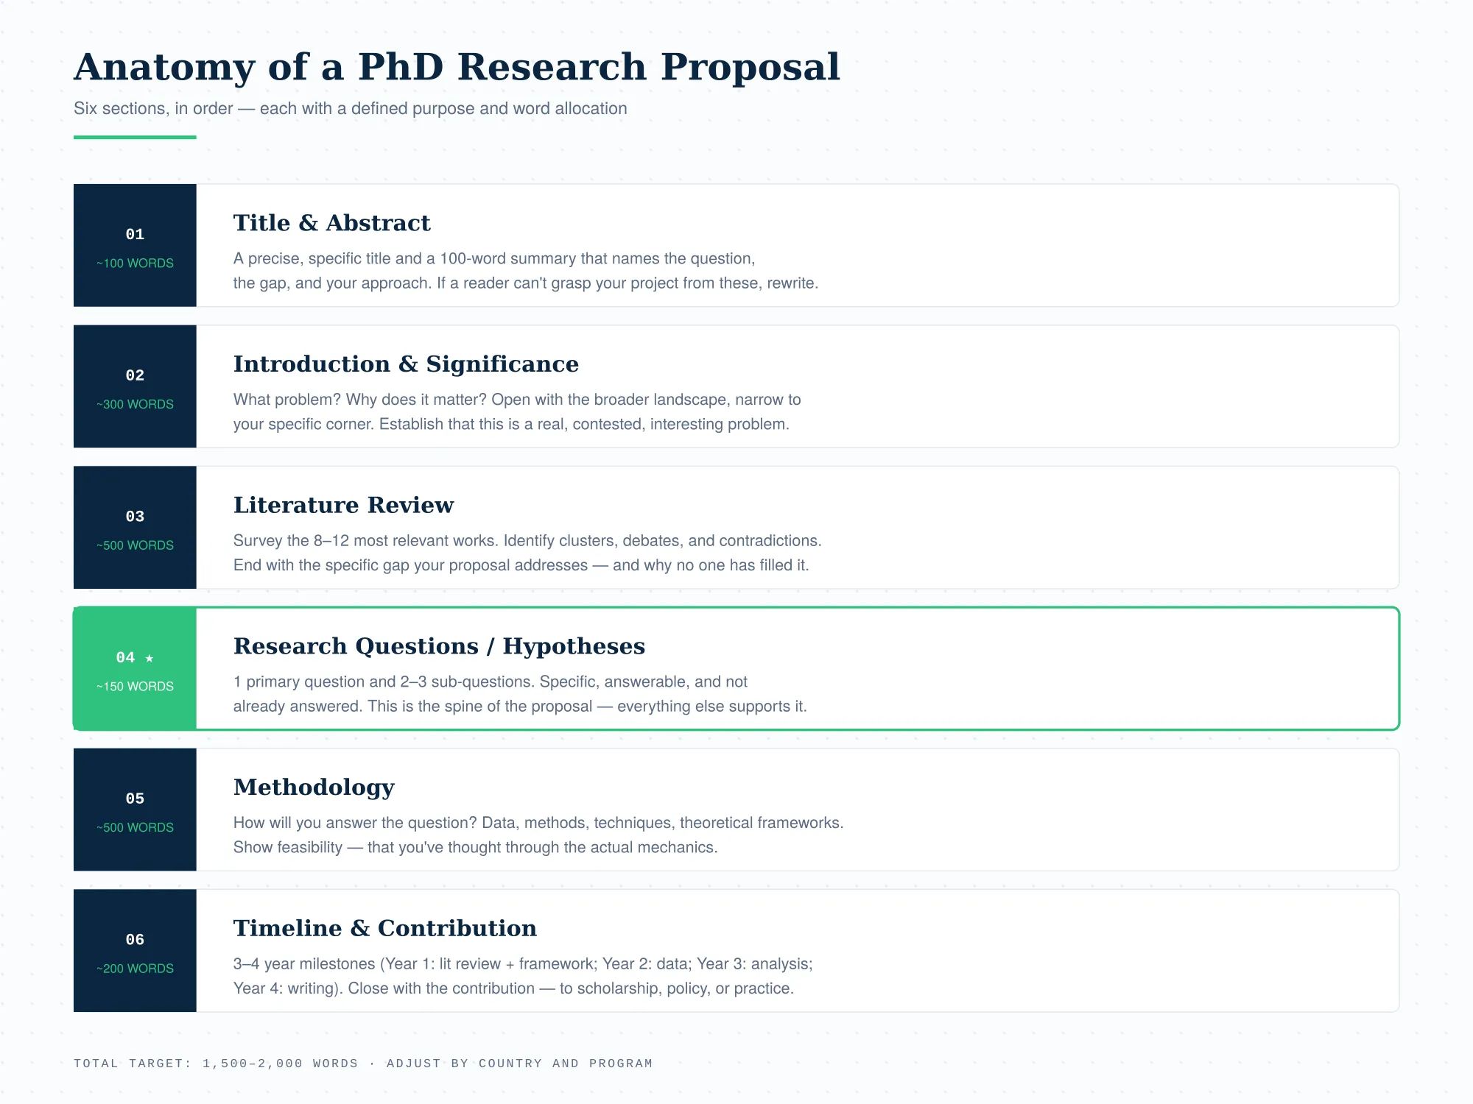Click the '~500 WORDS' label under 05
The width and height of the screenshot is (1473, 1104).
(x=135, y=827)
